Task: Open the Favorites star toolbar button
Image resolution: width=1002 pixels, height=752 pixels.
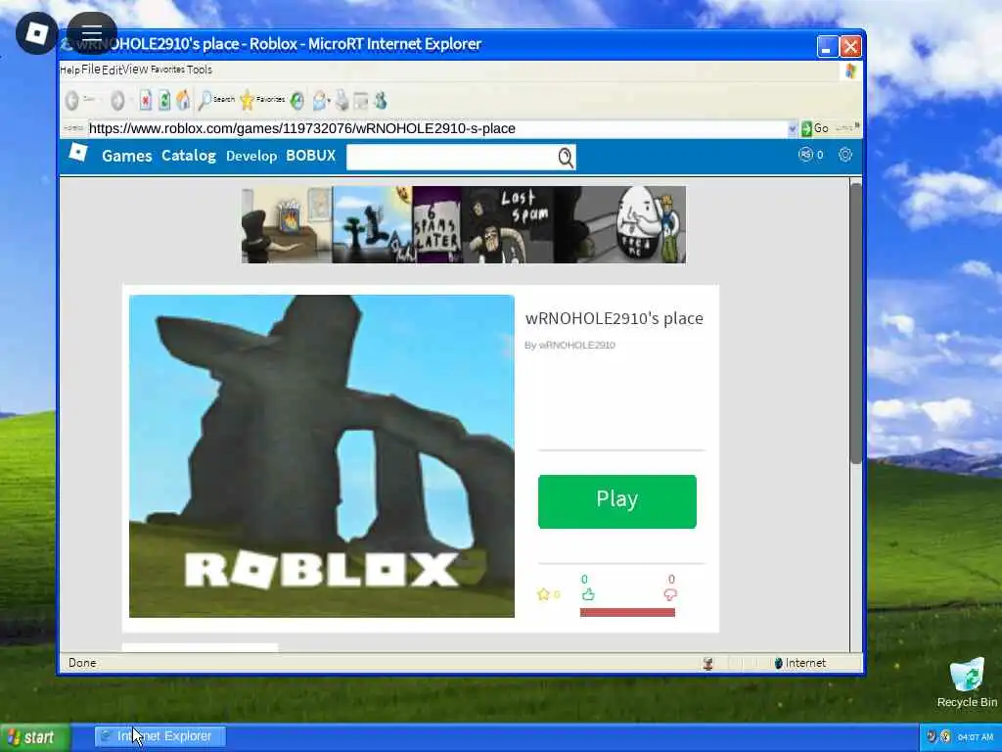Action: [x=262, y=100]
